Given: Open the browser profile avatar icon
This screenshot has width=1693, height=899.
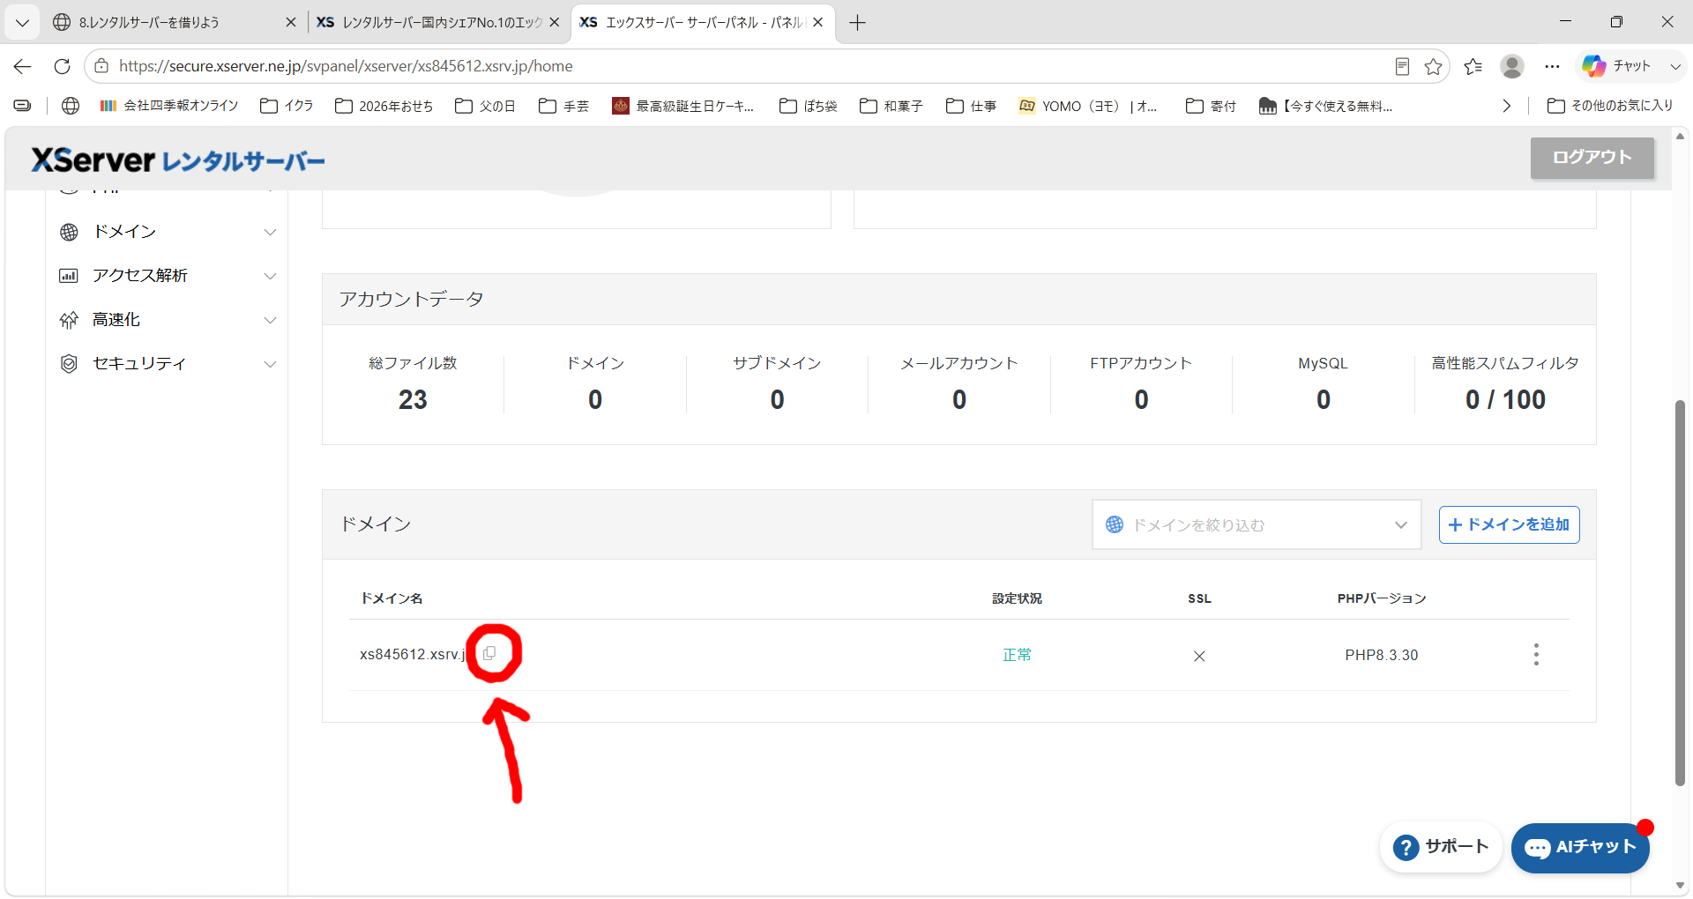Looking at the screenshot, I should point(1512,66).
